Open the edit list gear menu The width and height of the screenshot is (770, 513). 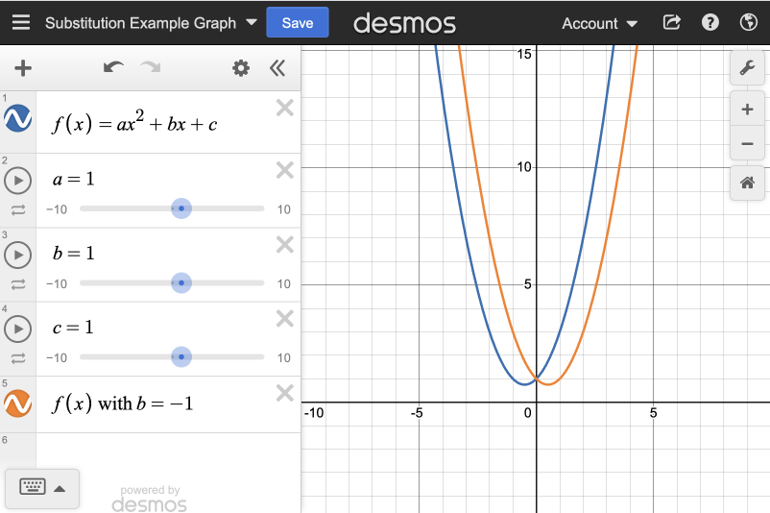(241, 68)
